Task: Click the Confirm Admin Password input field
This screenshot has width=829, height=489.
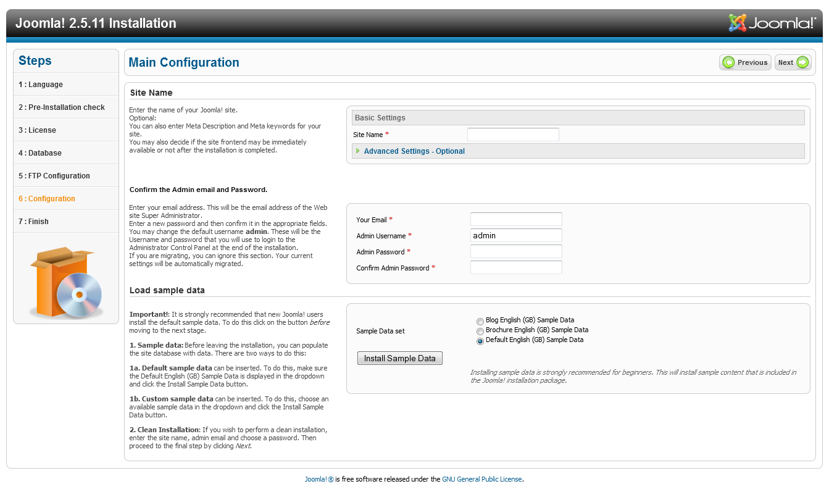Action: click(516, 267)
